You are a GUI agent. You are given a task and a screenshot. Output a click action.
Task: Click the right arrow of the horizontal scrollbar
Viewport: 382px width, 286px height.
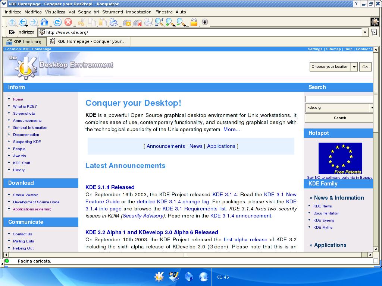370,255
